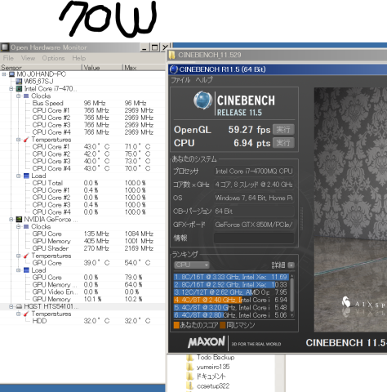Open the Todo Backup folder icon
Screen dimensions: 387x392
tap(190, 358)
